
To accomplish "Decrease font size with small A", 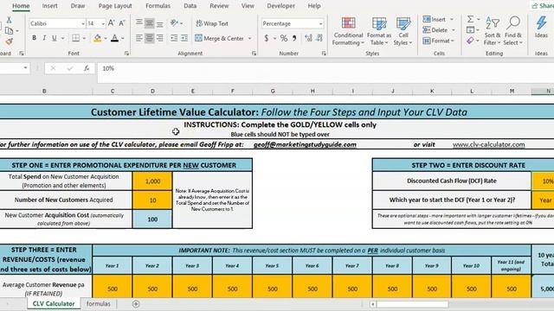I will click(122, 23).
